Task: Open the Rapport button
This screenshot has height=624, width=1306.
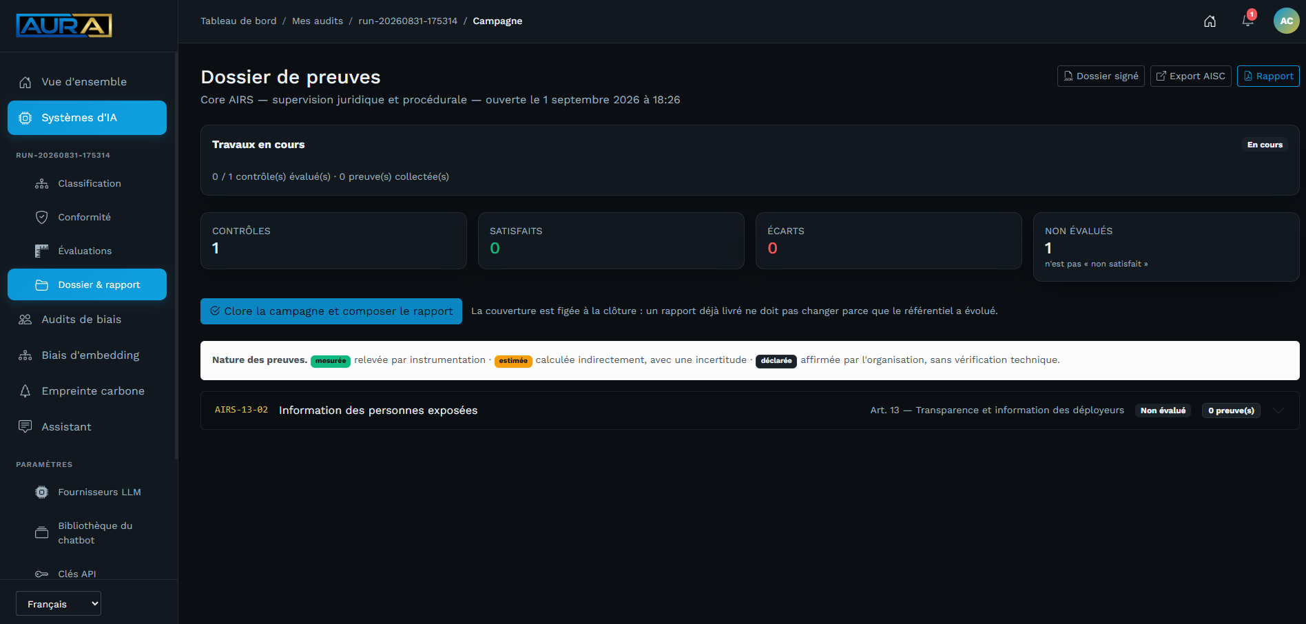Action: (x=1268, y=76)
